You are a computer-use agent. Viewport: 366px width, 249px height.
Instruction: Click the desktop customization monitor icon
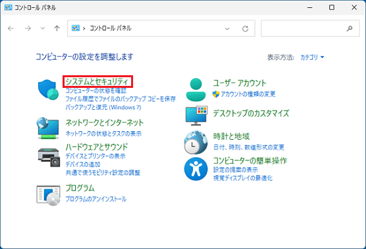196,116
